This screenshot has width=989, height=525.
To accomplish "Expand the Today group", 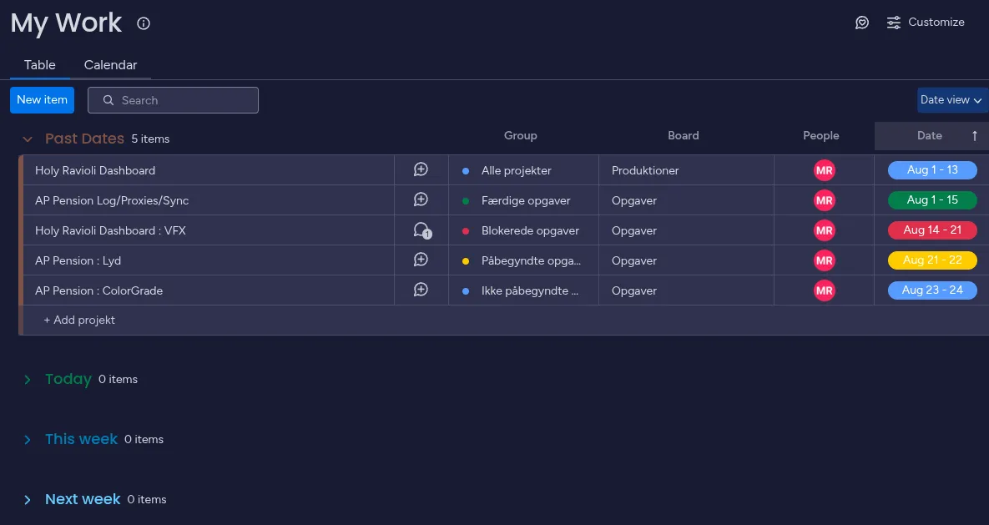I will (28, 380).
